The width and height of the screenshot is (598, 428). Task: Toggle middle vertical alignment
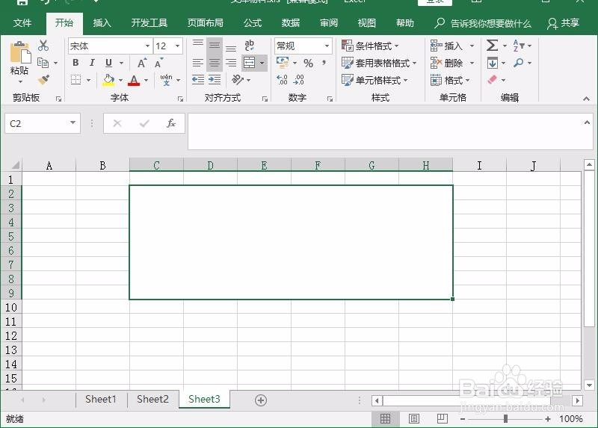tap(215, 46)
